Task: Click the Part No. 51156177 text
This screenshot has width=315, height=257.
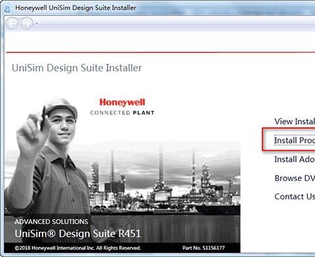Action: point(203,248)
